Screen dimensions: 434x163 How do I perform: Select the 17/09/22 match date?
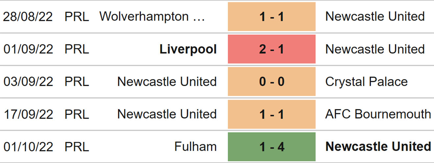click(x=28, y=114)
